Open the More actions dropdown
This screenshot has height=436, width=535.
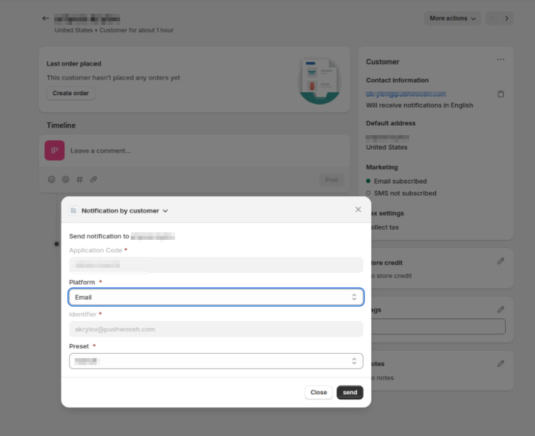(452, 19)
